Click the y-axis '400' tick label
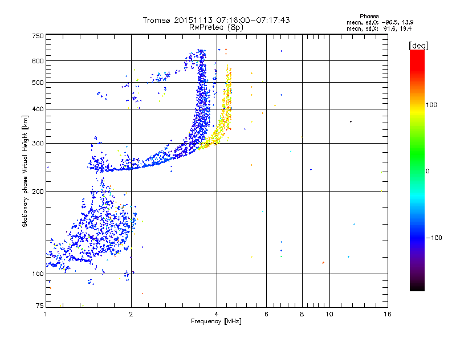Viewport: 456px width, 342px height. pos(38,109)
